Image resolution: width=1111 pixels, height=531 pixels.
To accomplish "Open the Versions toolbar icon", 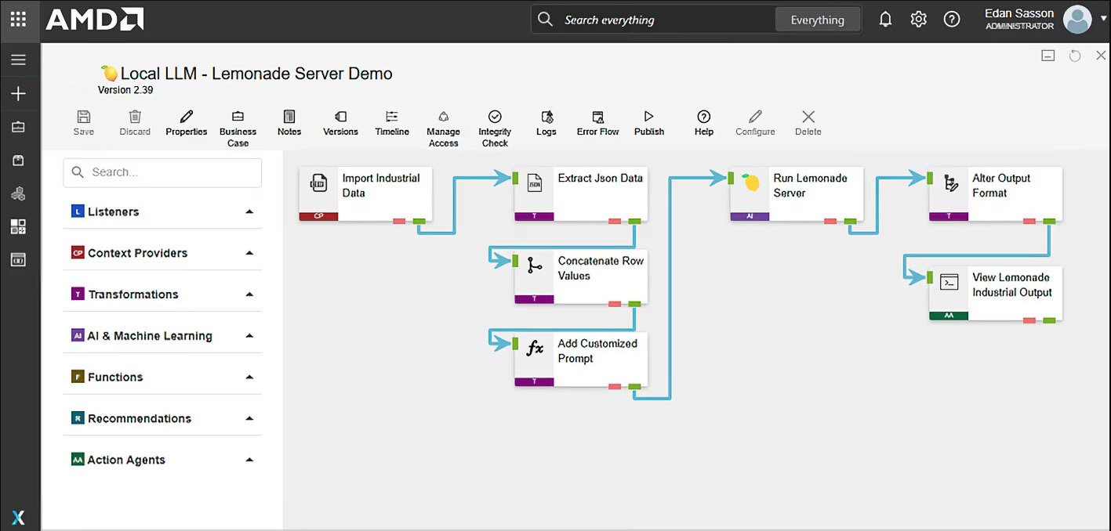I will coord(340,117).
